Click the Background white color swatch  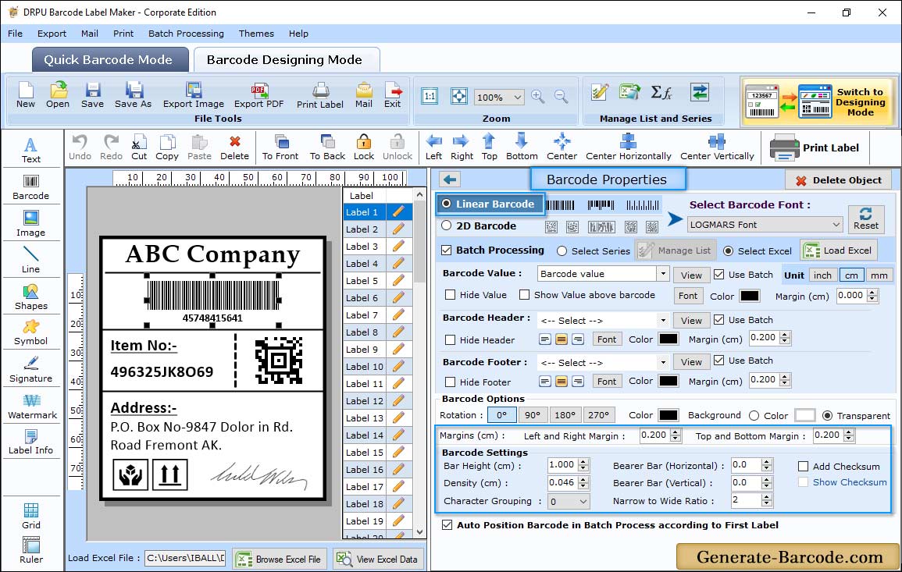pos(804,415)
